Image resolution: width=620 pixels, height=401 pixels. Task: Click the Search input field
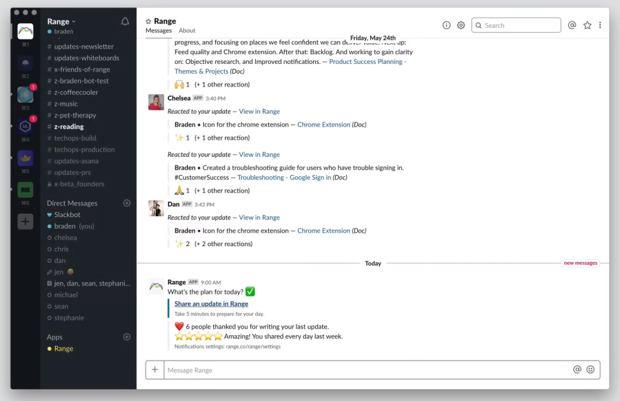(516, 25)
